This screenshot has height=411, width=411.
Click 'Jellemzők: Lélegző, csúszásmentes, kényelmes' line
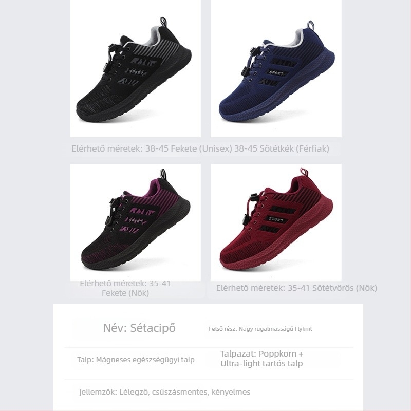pyautogui.click(x=164, y=392)
